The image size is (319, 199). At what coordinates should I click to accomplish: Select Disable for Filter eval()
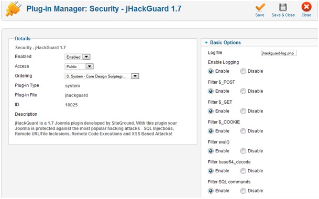click(243, 151)
